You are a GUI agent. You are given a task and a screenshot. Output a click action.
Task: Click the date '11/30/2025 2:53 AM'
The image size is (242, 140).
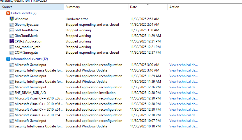point(145,19)
